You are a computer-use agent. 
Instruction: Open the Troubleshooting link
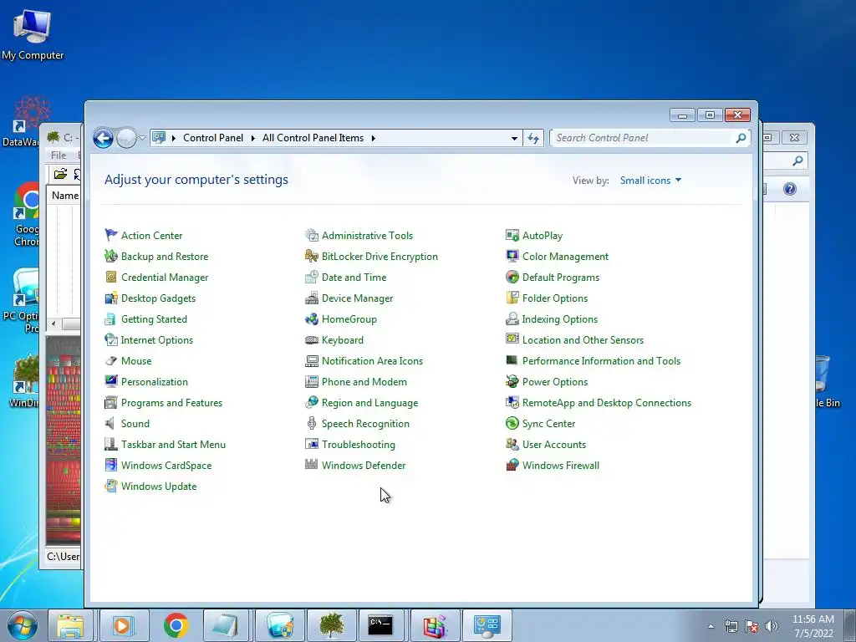(x=358, y=445)
